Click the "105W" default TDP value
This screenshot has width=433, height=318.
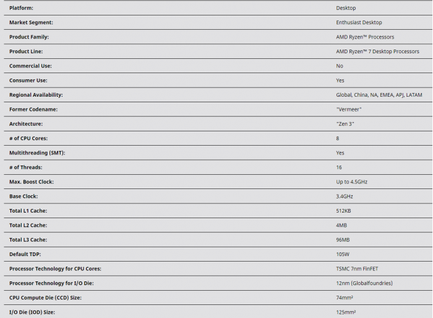click(x=343, y=254)
